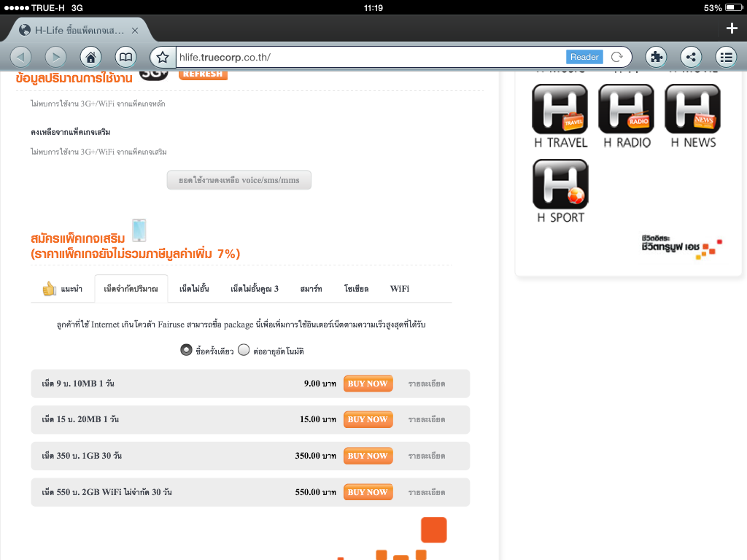
Task: Click the hlife.truecorp.co.th address field
Action: click(369, 57)
